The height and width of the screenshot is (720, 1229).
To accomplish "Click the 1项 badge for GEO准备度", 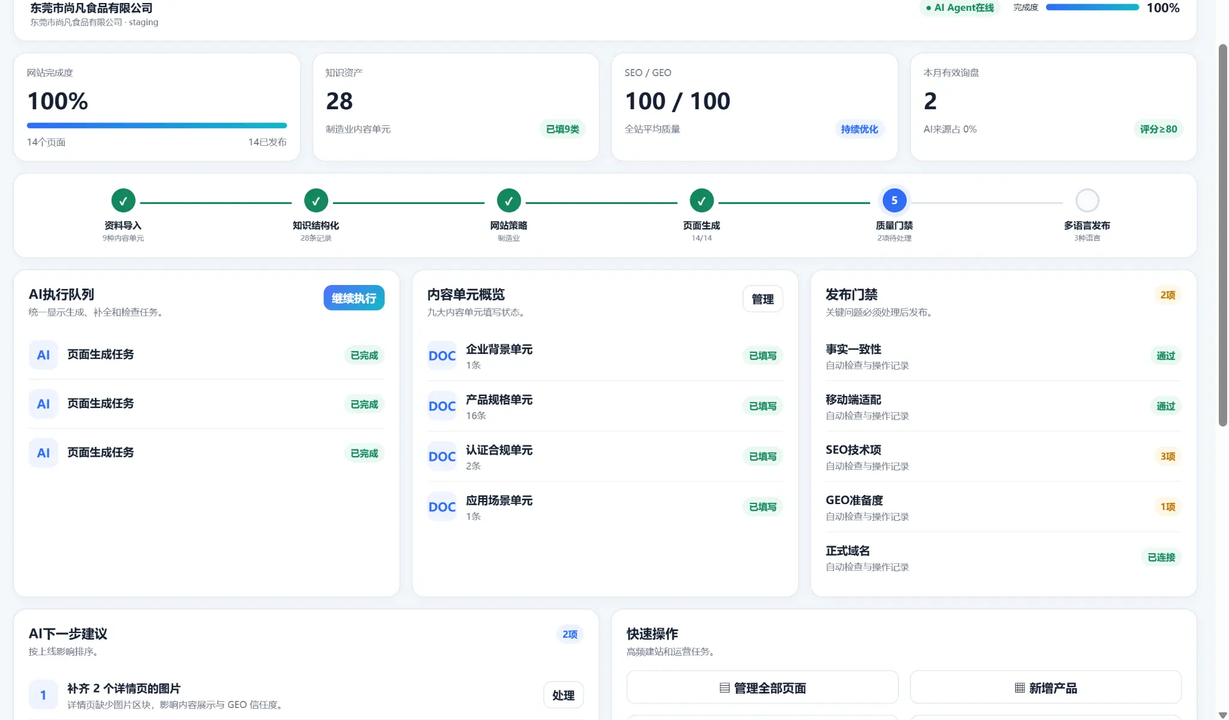I will (1168, 507).
